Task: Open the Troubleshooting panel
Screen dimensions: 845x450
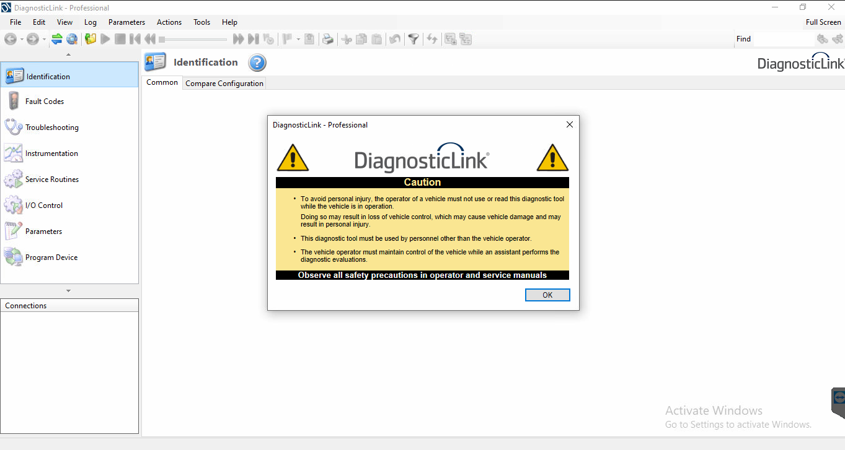Action: [69, 128]
